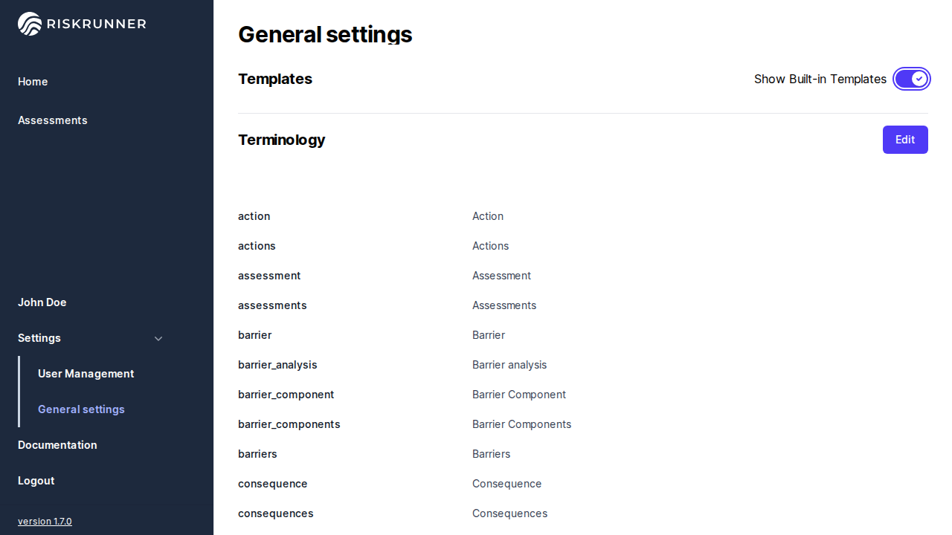Log out via the Logout item
Viewport: 952px width, 535px height.
pyautogui.click(x=36, y=481)
